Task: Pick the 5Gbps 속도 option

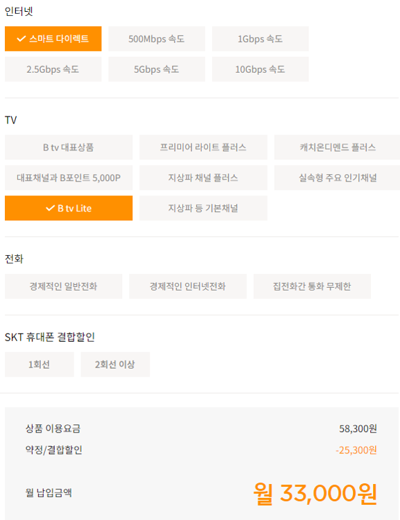Action: click(x=157, y=69)
